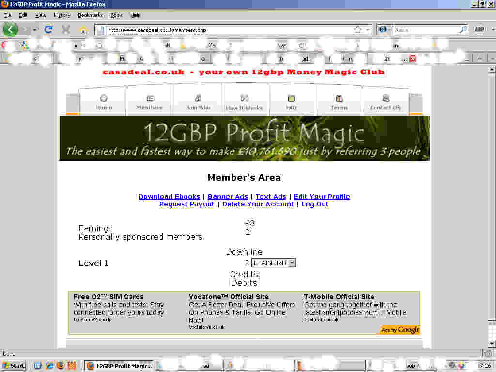
Task: Open the Vodafone Official Site ad link
Action: tap(229, 297)
